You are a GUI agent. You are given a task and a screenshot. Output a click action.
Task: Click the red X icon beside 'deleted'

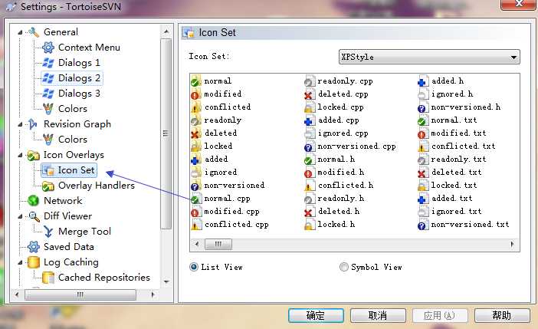(195, 133)
